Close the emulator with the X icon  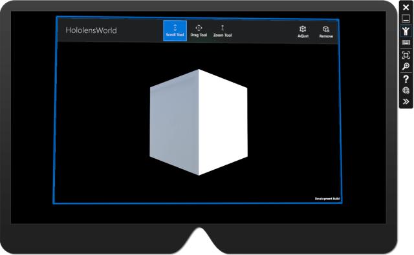(x=406, y=7)
